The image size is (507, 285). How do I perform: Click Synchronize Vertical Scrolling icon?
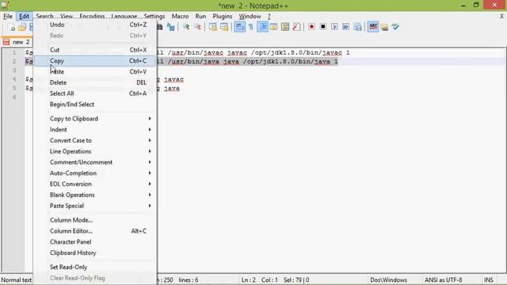[213, 27]
